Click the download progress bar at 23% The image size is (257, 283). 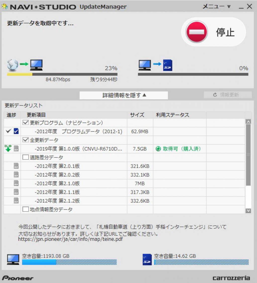pos(62,74)
